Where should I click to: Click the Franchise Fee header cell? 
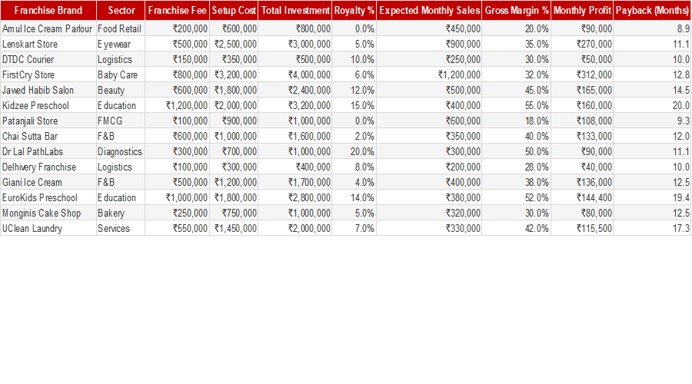click(x=177, y=10)
